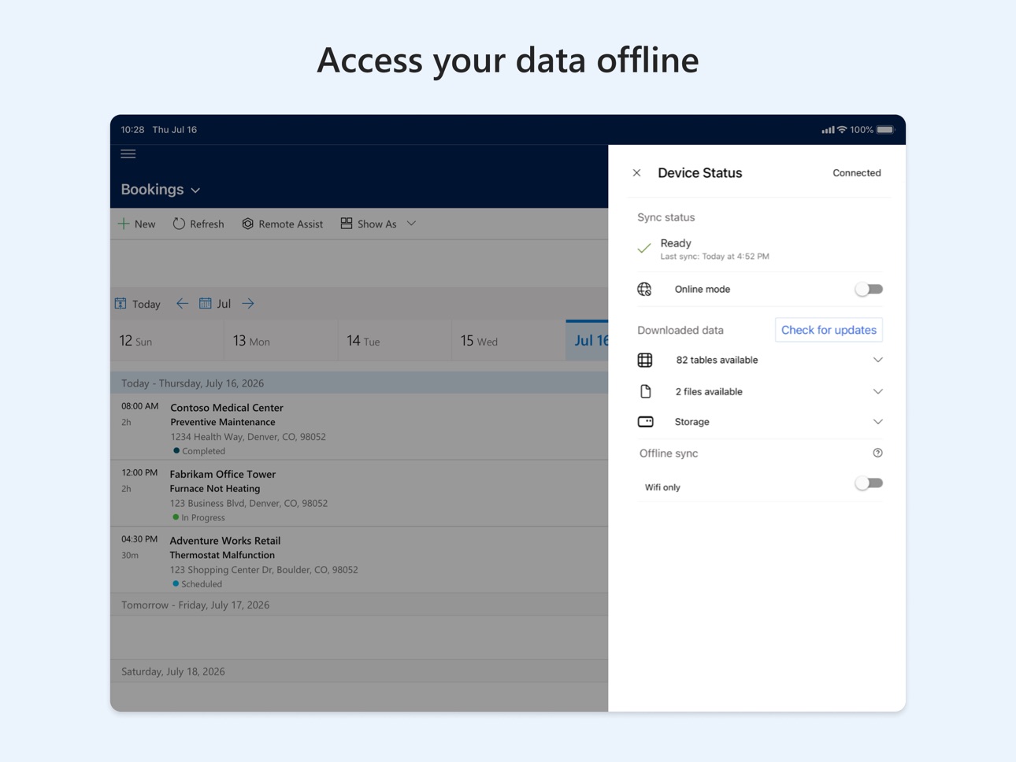The height and width of the screenshot is (762, 1016).
Task: Toggle the Online mode switch
Action: pos(869,290)
